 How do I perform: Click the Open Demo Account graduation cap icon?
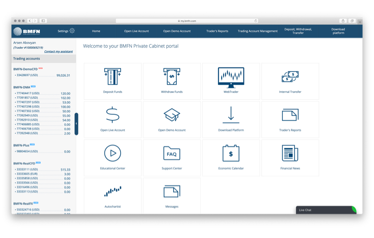click(172, 115)
